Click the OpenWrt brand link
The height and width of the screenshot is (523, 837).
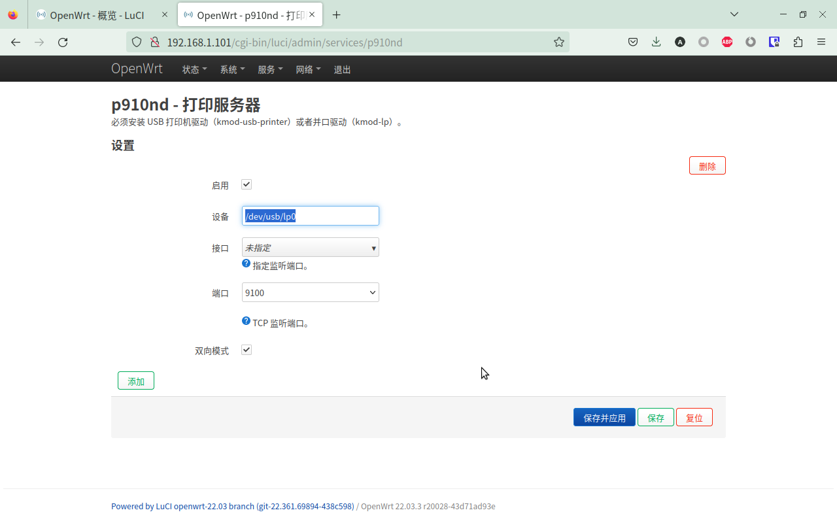(137, 69)
